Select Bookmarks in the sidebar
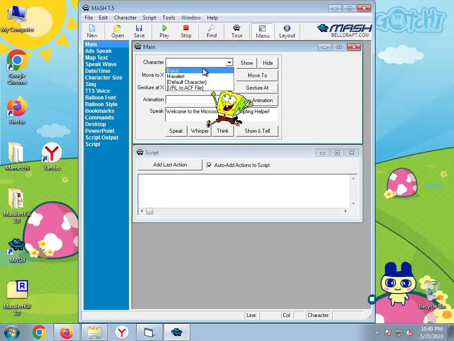 pyautogui.click(x=100, y=111)
